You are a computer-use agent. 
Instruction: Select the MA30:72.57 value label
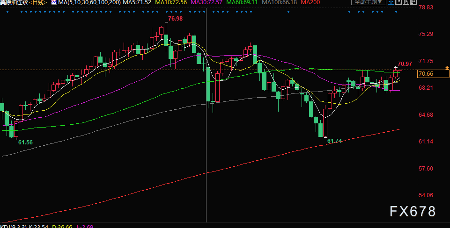tap(207, 2)
